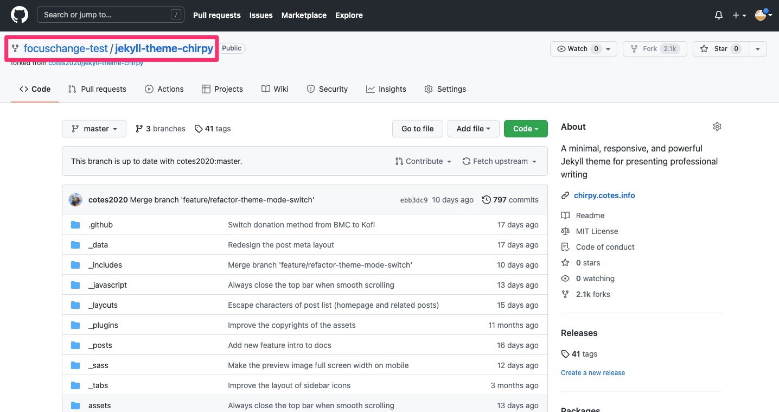This screenshot has width=779, height=412.
Task: Expand the master branch selector
Action: pos(94,129)
